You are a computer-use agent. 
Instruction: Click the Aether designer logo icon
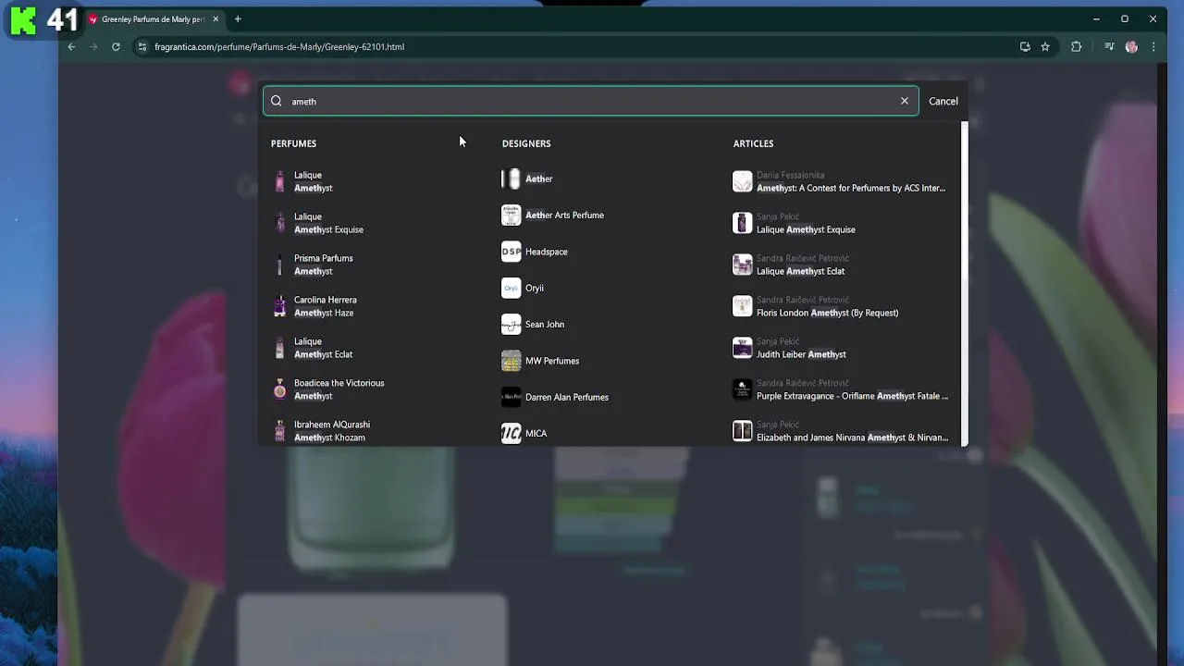[512, 179]
